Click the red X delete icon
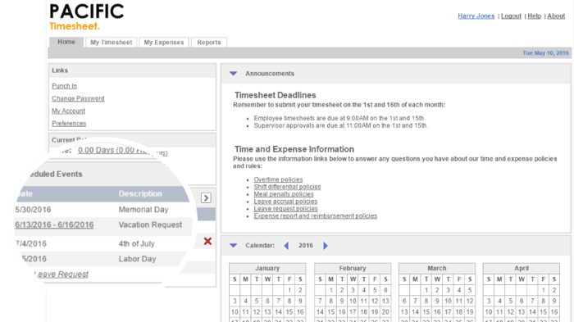Screen dimensions: 574x322 coord(207,241)
